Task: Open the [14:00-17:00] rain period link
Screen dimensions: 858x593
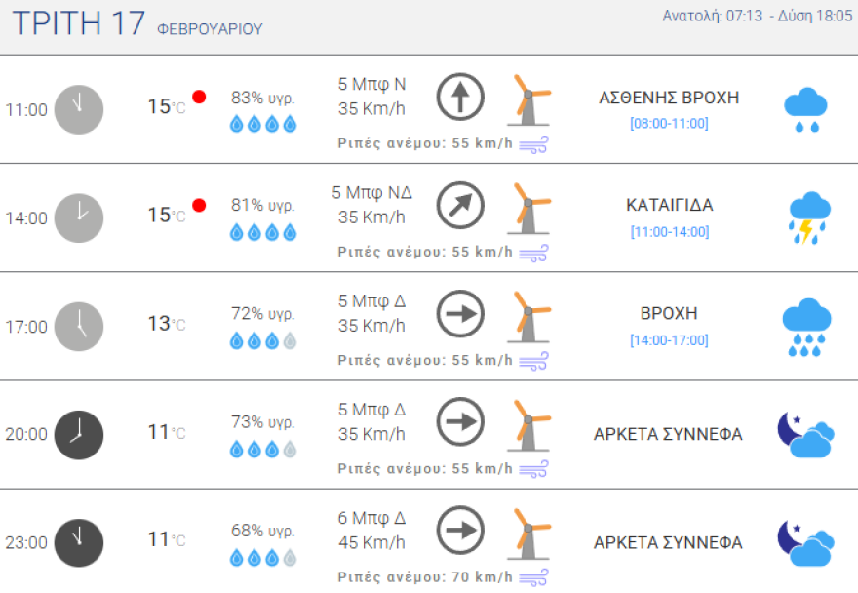Action: click(669, 340)
